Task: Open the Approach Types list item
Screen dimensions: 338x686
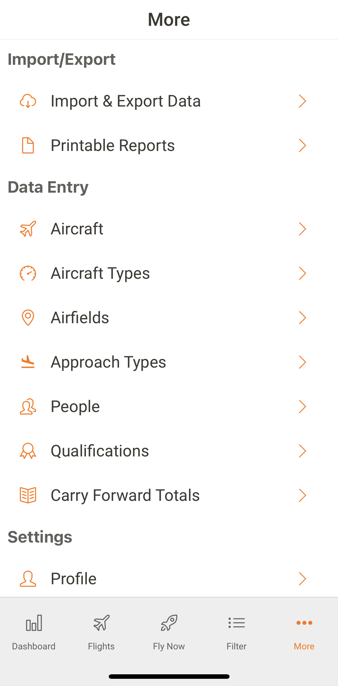Action: pos(108,362)
